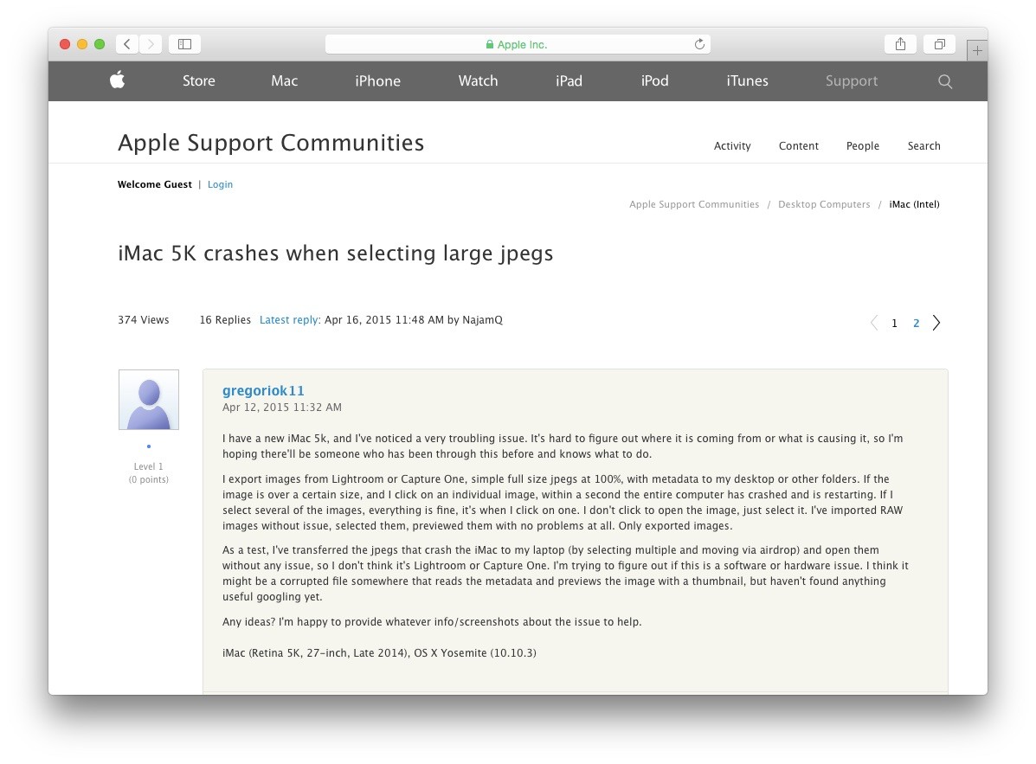Click the Apple Support Communities heading
Screen dimensions: 1036x764
271,144
